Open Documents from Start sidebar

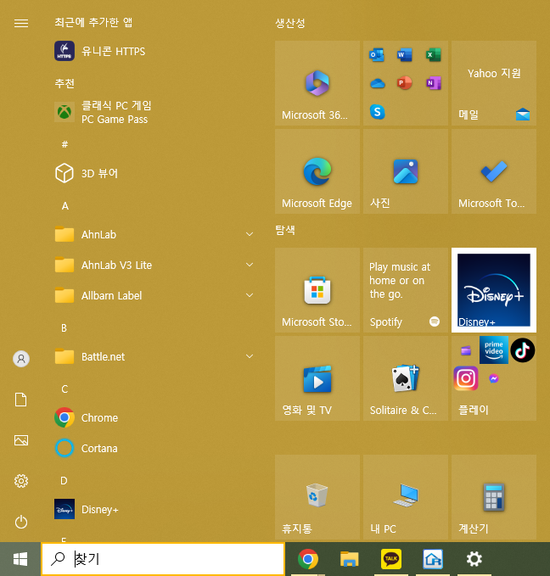pyautogui.click(x=21, y=400)
